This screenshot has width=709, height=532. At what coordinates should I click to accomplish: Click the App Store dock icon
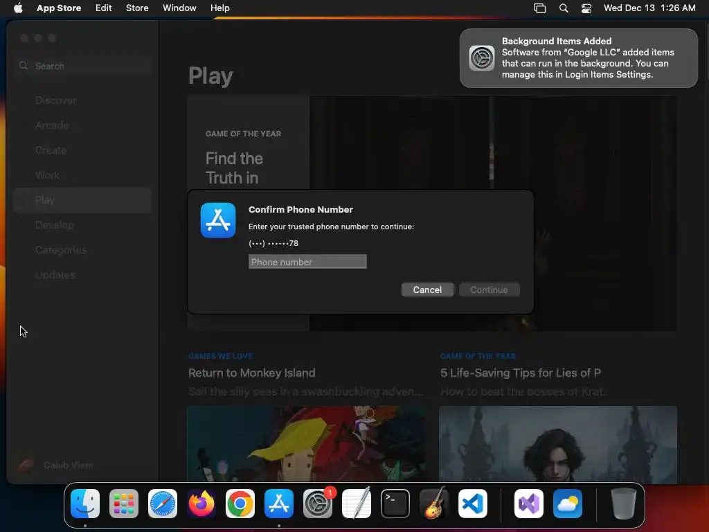click(x=279, y=504)
